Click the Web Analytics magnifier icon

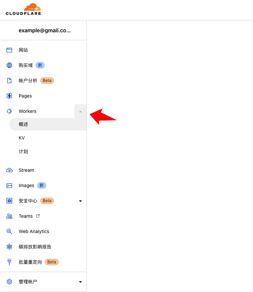pos(9,231)
